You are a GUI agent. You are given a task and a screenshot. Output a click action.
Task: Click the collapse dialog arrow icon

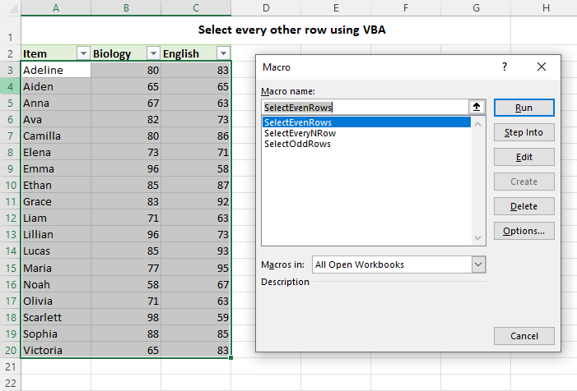click(x=476, y=108)
